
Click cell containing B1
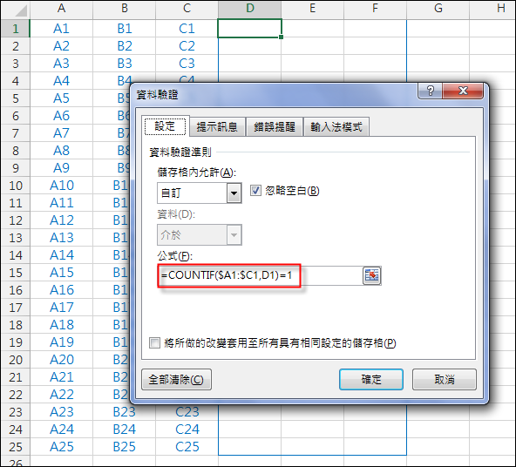tap(124, 29)
